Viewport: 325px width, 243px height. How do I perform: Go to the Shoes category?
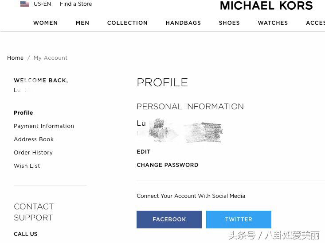(x=229, y=23)
